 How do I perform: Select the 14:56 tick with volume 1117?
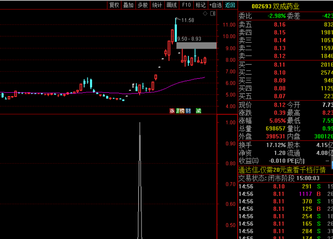pos(285,194)
